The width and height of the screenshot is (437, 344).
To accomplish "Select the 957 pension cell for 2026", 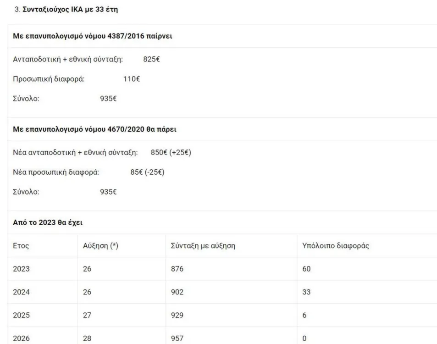I will point(177,338).
